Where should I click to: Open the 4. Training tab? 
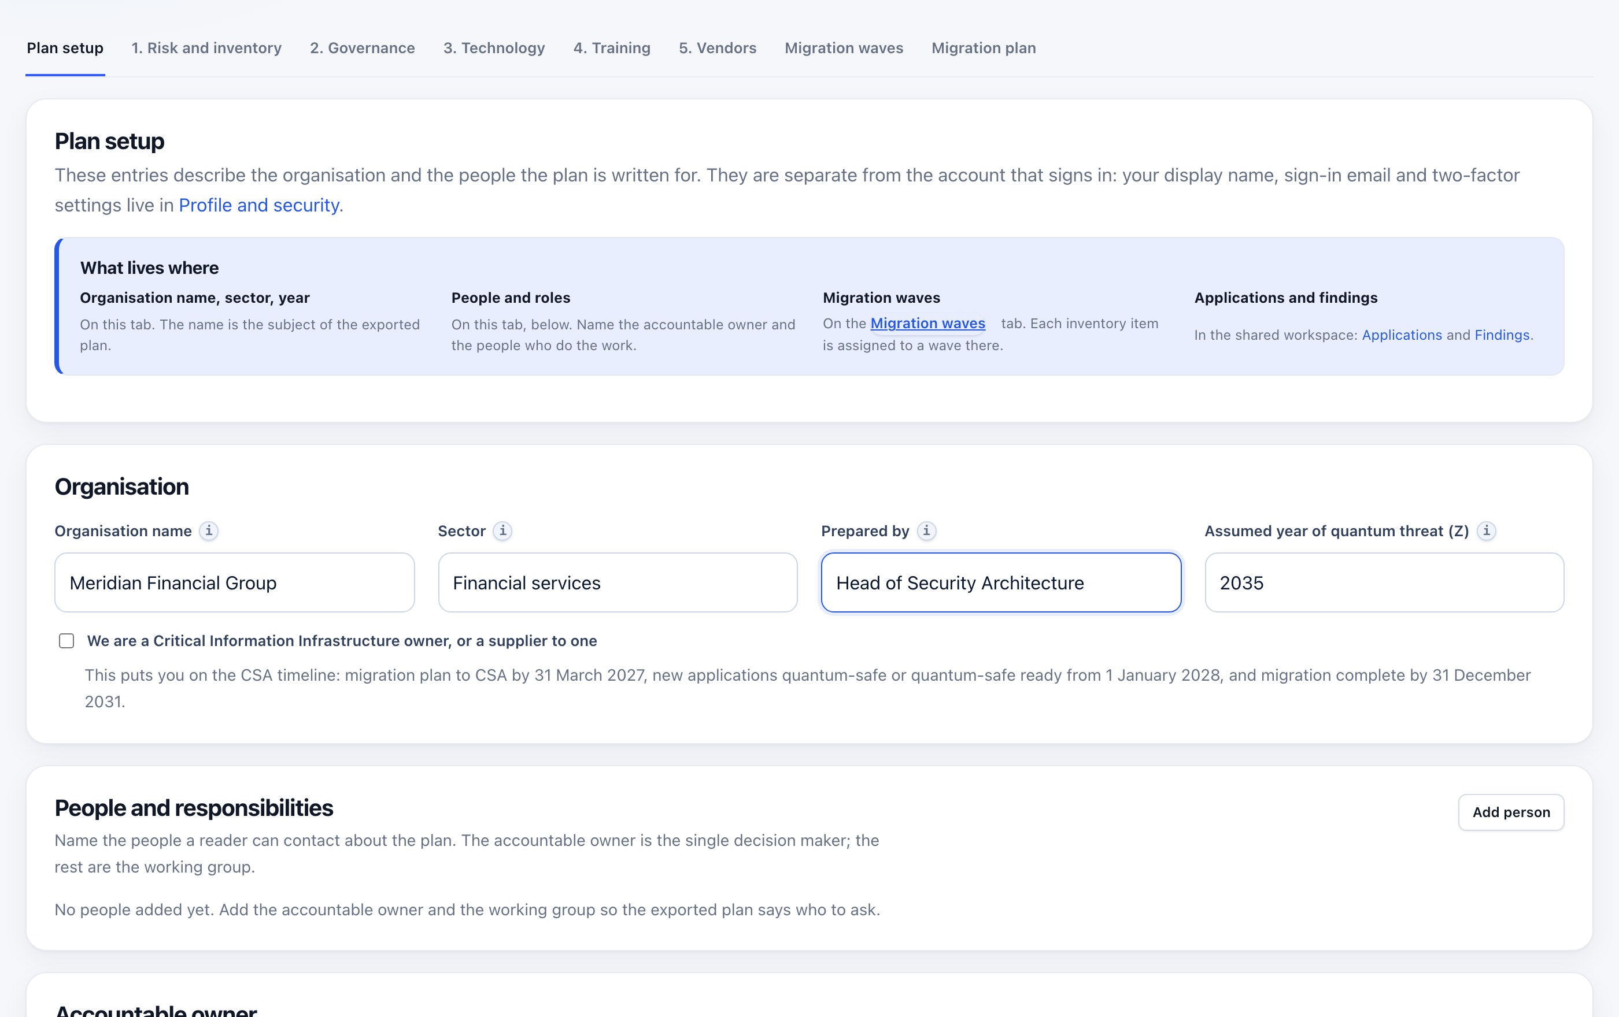[x=612, y=48]
